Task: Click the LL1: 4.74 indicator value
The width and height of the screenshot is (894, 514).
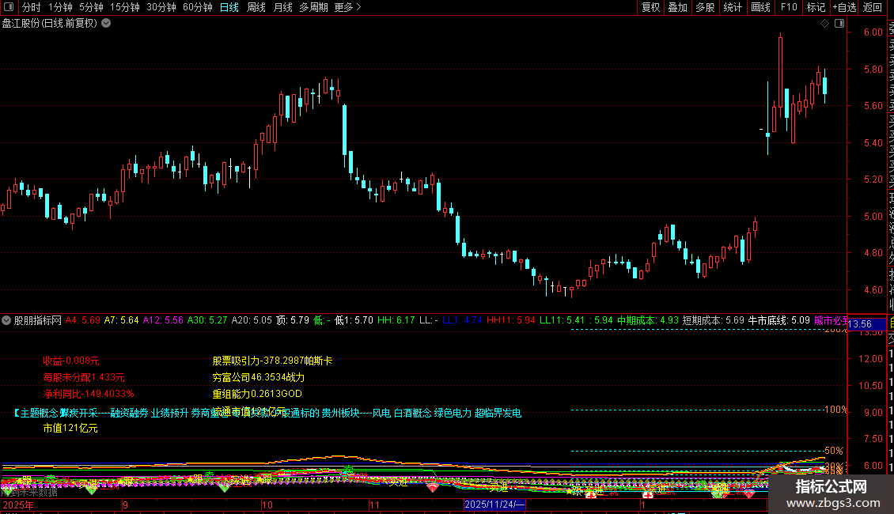Action: [462, 320]
